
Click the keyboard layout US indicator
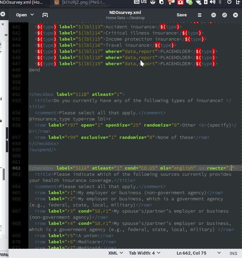click(140, 2)
